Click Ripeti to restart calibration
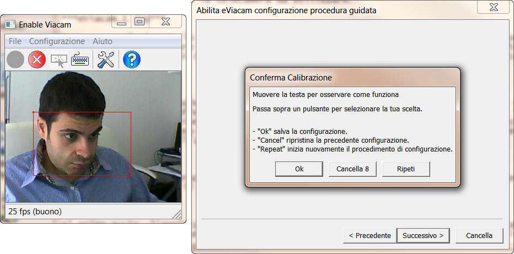The width and height of the screenshot is (514, 254). 406,169
